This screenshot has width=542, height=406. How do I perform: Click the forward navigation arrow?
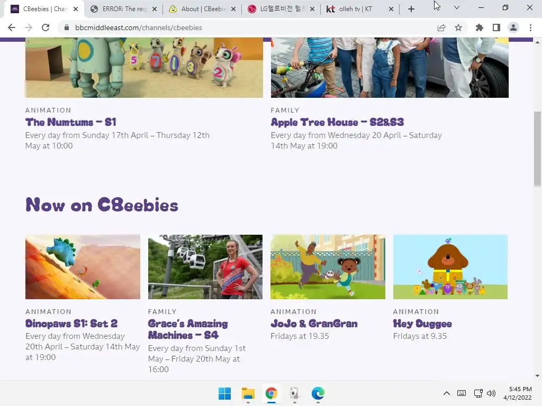[x=29, y=27]
